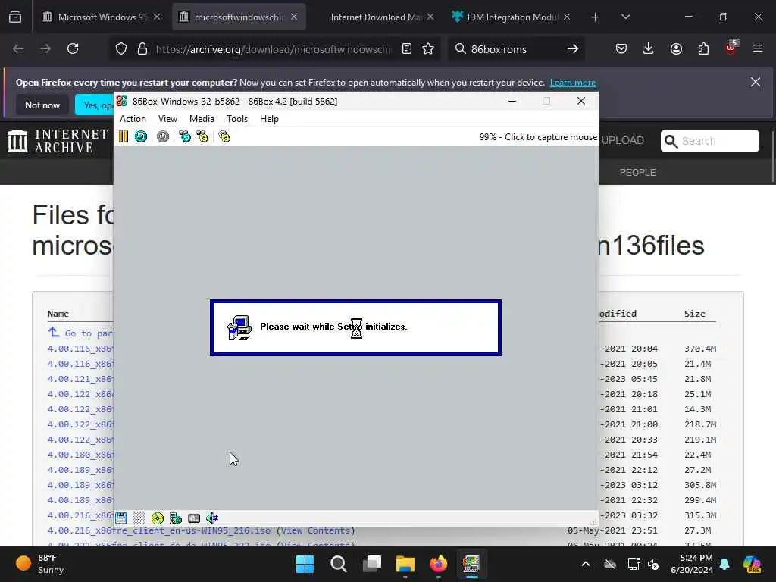Click the Not now button
The height and width of the screenshot is (582, 776).
[x=42, y=105]
